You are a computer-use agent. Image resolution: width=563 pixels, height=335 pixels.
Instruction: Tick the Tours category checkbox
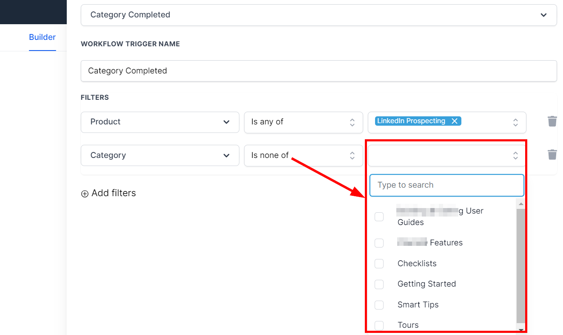[379, 325]
